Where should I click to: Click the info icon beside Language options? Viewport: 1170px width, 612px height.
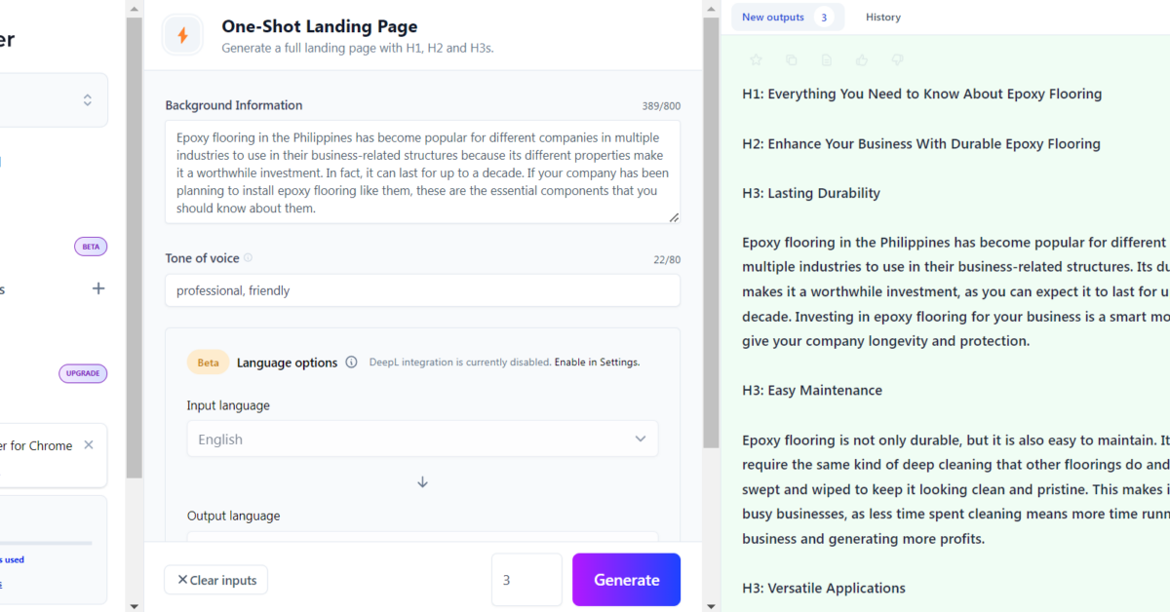coord(351,363)
